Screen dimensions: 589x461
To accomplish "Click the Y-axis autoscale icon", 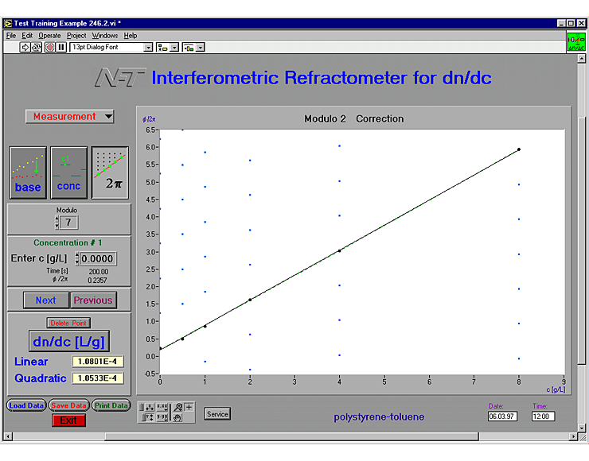I will point(150,416).
